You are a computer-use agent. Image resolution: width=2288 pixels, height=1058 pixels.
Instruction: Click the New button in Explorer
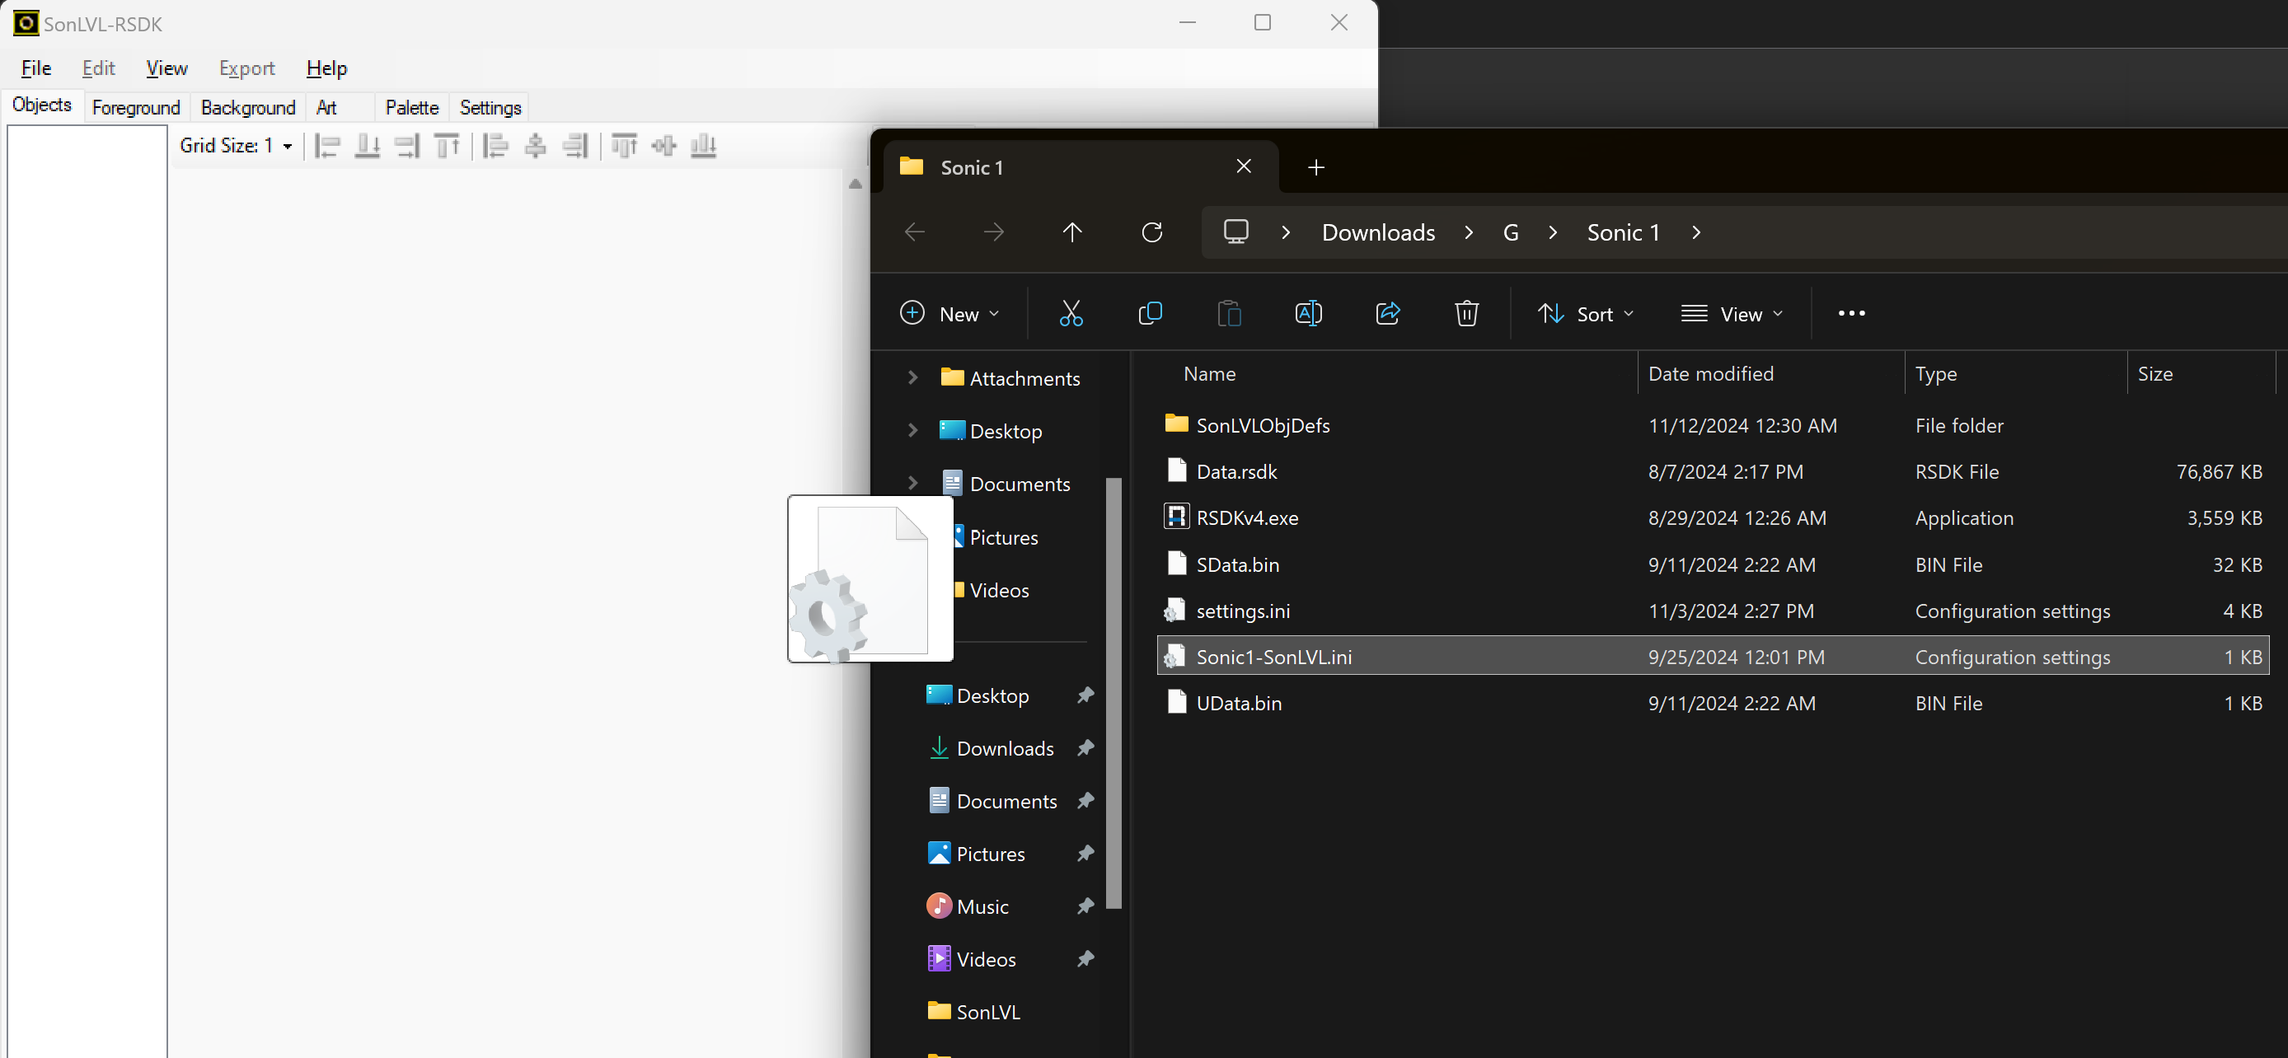(x=949, y=315)
